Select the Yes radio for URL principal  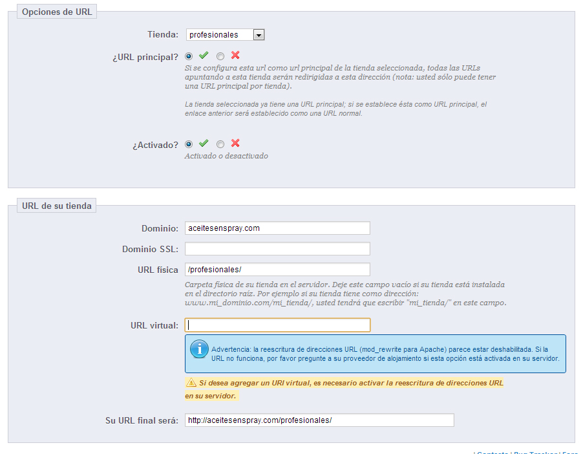click(x=189, y=56)
